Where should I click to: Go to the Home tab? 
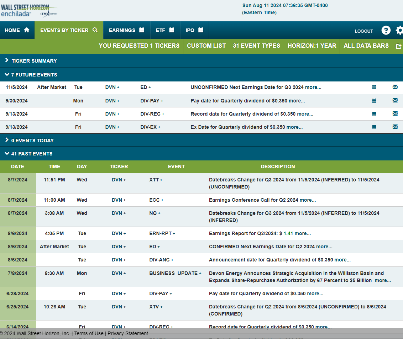pos(17,30)
